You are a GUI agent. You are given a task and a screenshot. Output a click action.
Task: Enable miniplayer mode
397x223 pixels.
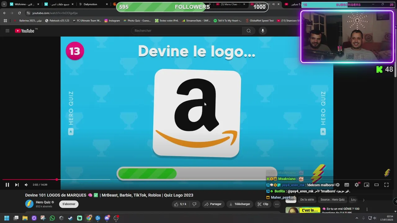click(x=367, y=185)
